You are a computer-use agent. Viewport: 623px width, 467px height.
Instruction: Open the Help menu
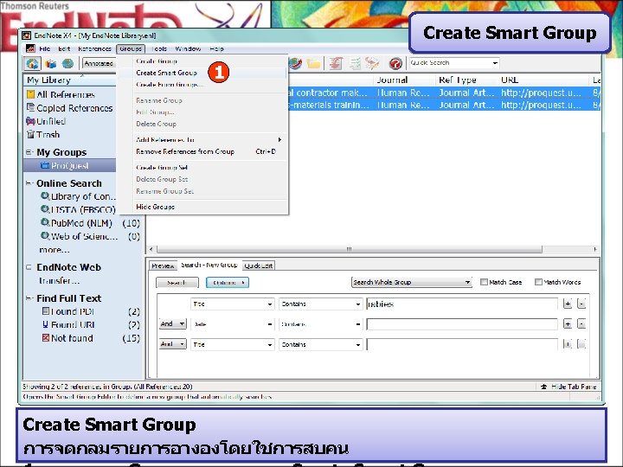coord(216,48)
